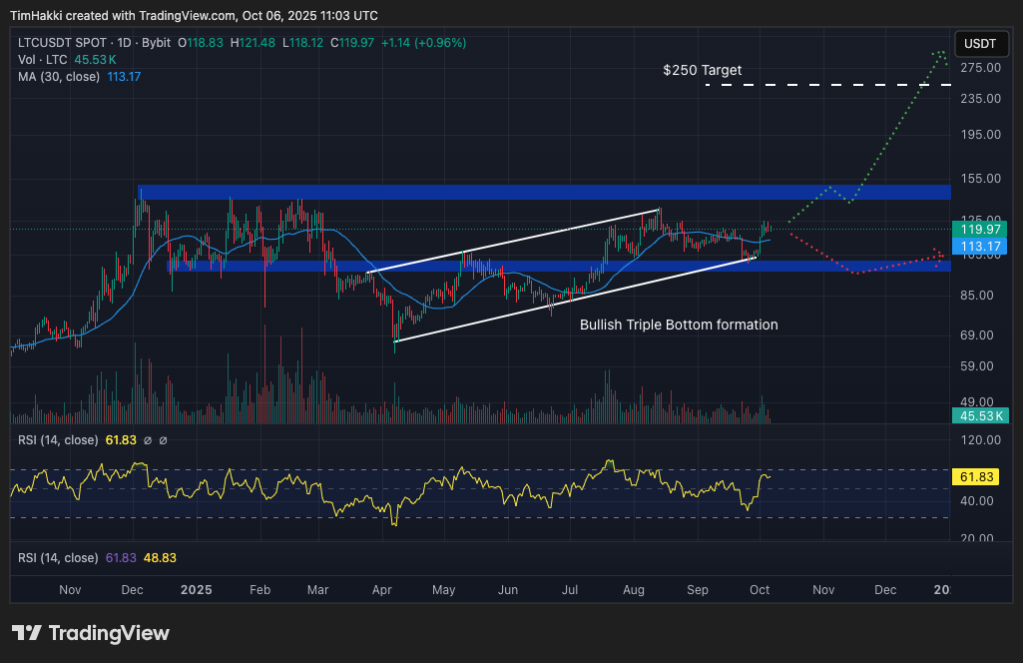
Task: Click the bottom RSI (14, close) legend
Action: pyautogui.click(x=59, y=558)
